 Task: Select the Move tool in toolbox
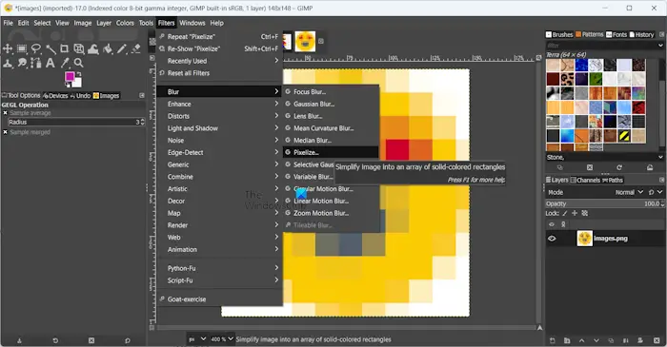click(8, 48)
